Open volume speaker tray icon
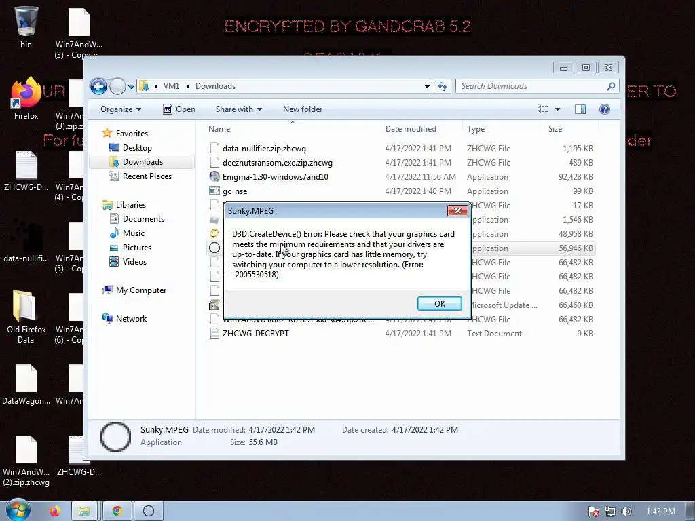Screen dimensions: 695x521 pyautogui.click(x=626, y=512)
